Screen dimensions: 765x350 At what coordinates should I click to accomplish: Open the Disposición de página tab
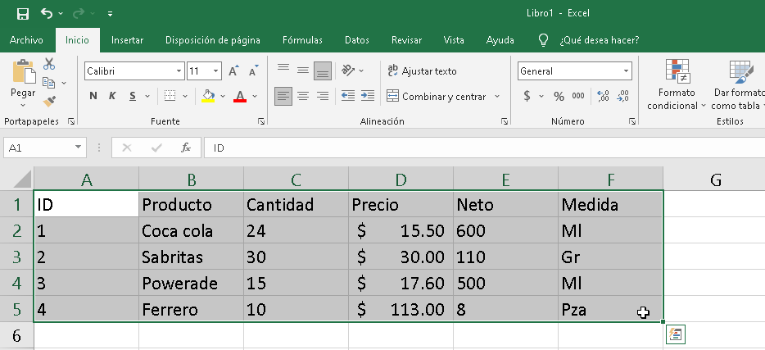coord(213,40)
